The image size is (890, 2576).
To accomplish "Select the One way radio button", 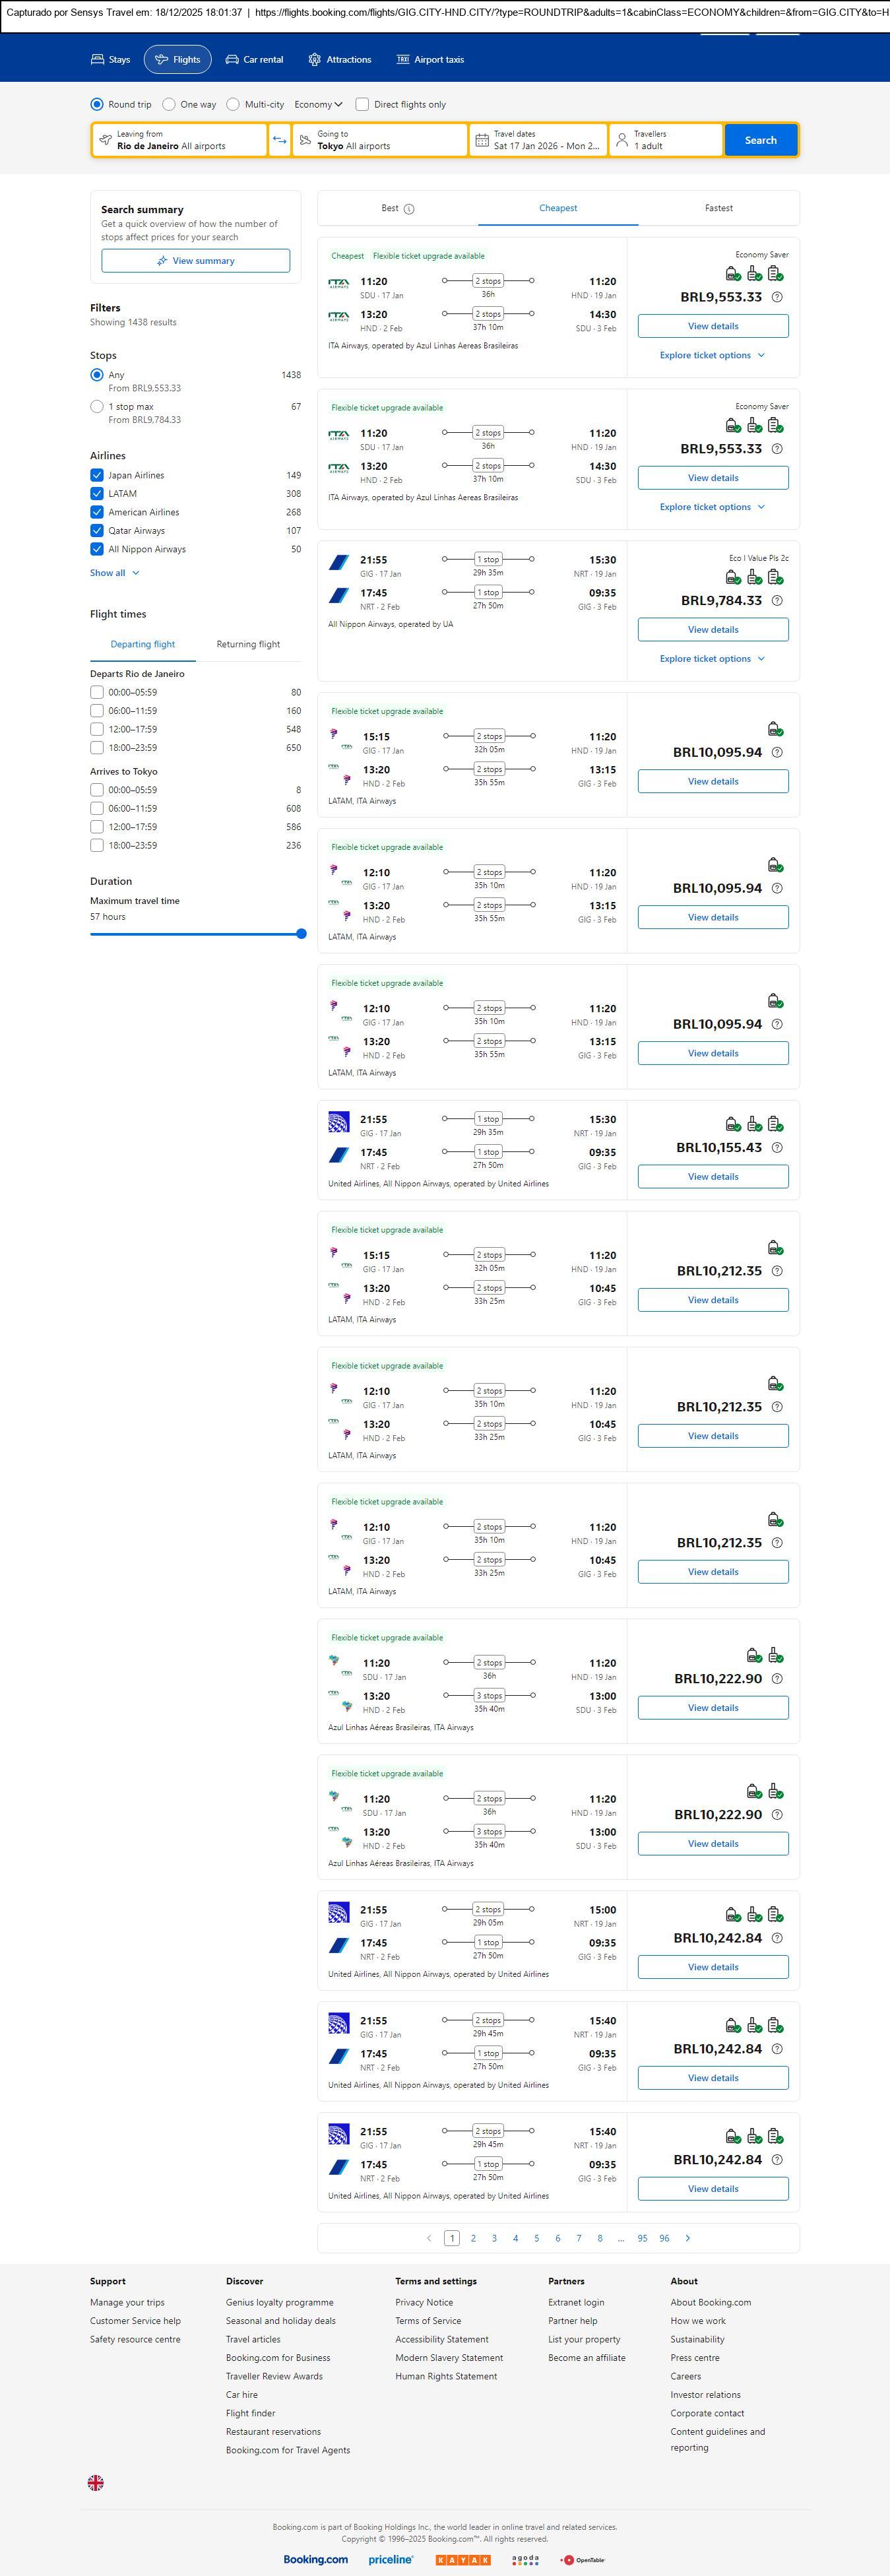I will (169, 104).
